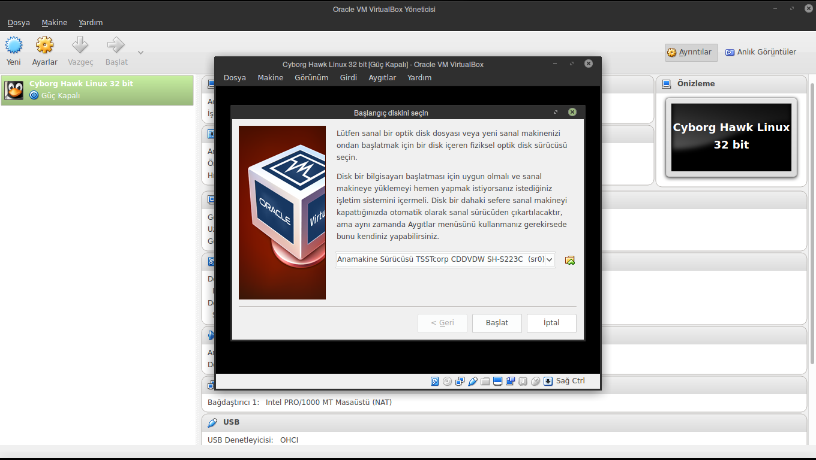Viewport: 816px width, 460px height.
Task: Click the display monitor status bar icon
Action: pyautogui.click(x=497, y=381)
